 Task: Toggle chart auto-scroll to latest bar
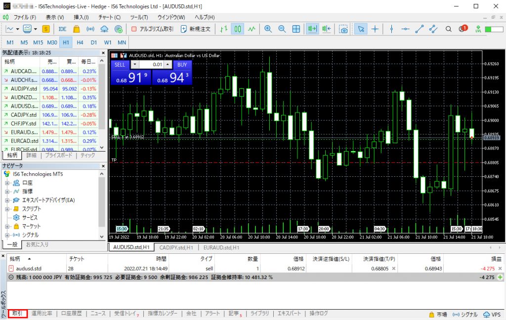pyautogui.click(x=312, y=29)
